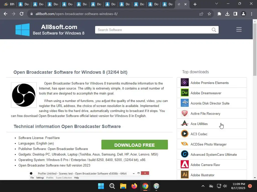The width and height of the screenshot is (257, 192).
Task: Click the AC3 Codec icon
Action: pyautogui.click(x=184, y=134)
